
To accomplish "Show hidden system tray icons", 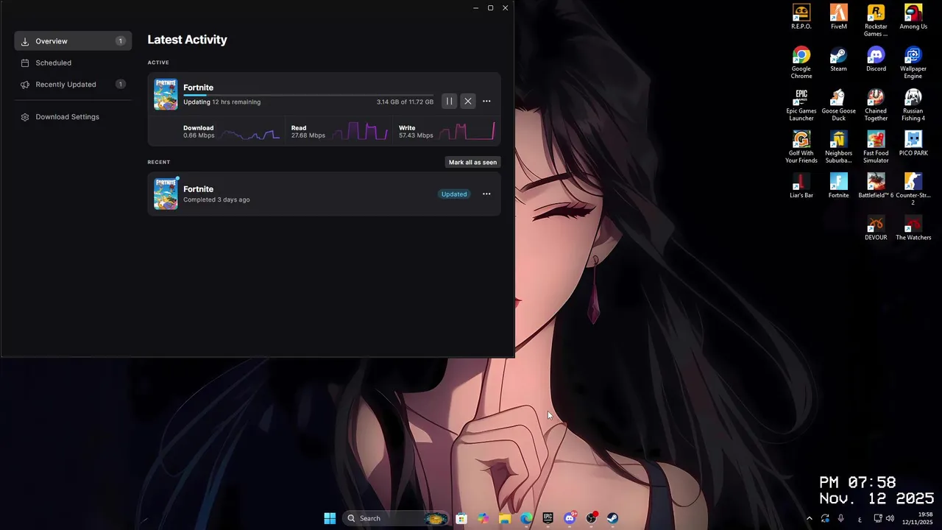I will (810, 518).
